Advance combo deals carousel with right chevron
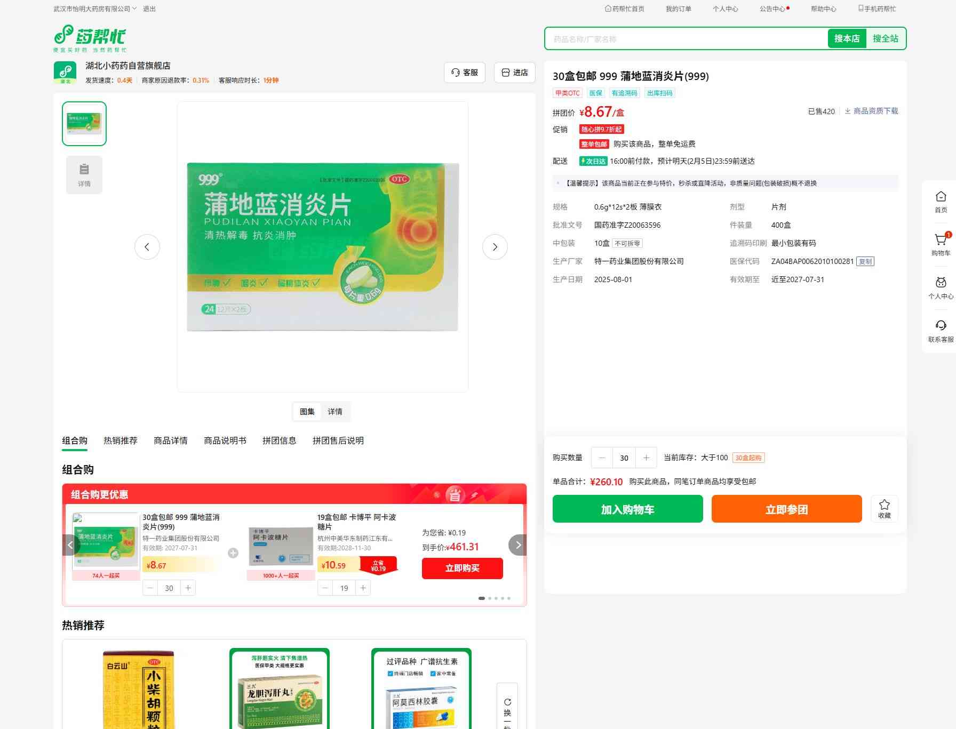 point(517,545)
